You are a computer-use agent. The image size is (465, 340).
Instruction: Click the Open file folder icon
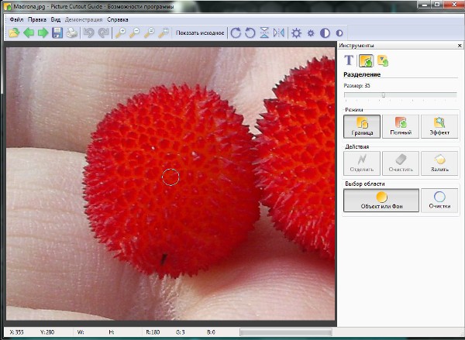(15, 33)
